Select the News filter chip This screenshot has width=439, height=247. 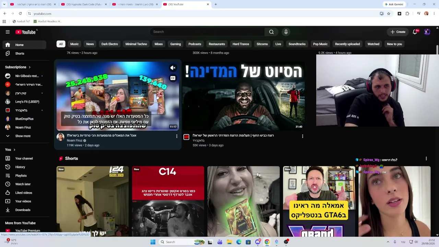[90, 44]
